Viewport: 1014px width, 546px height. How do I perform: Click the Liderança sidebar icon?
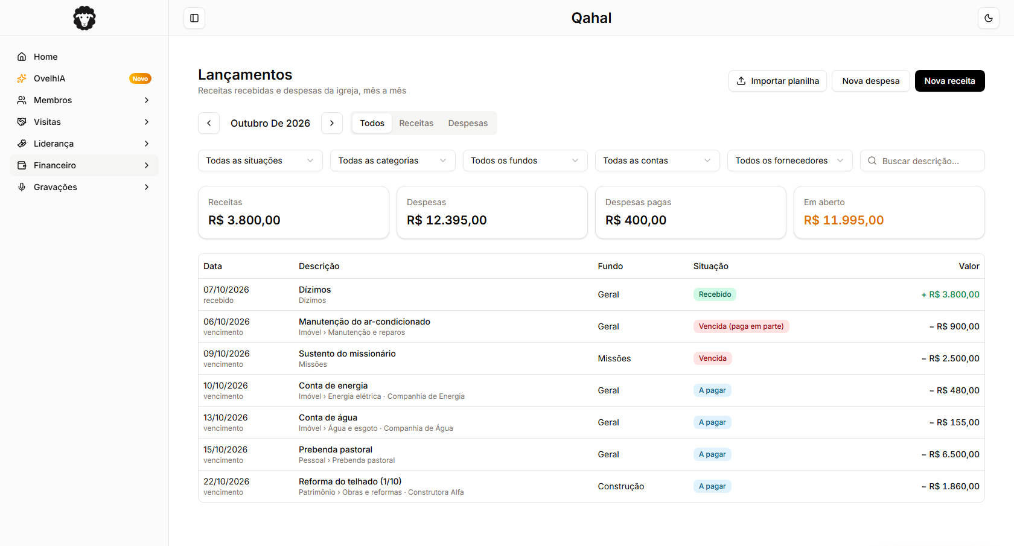[x=22, y=144]
